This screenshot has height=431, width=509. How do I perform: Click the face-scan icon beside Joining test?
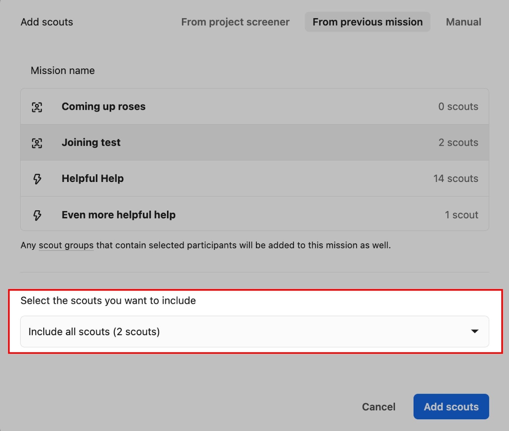click(37, 143)
